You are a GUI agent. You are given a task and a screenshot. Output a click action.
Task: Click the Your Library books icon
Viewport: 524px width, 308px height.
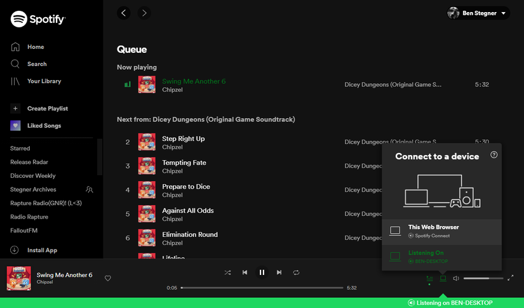point(15,81)
